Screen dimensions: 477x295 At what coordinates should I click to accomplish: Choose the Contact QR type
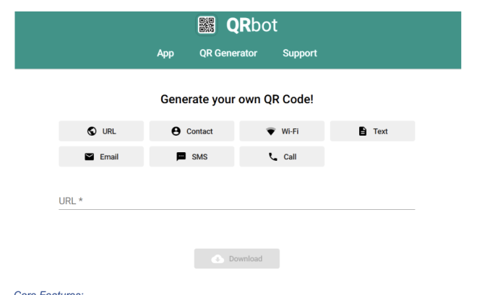coord(192,131)
